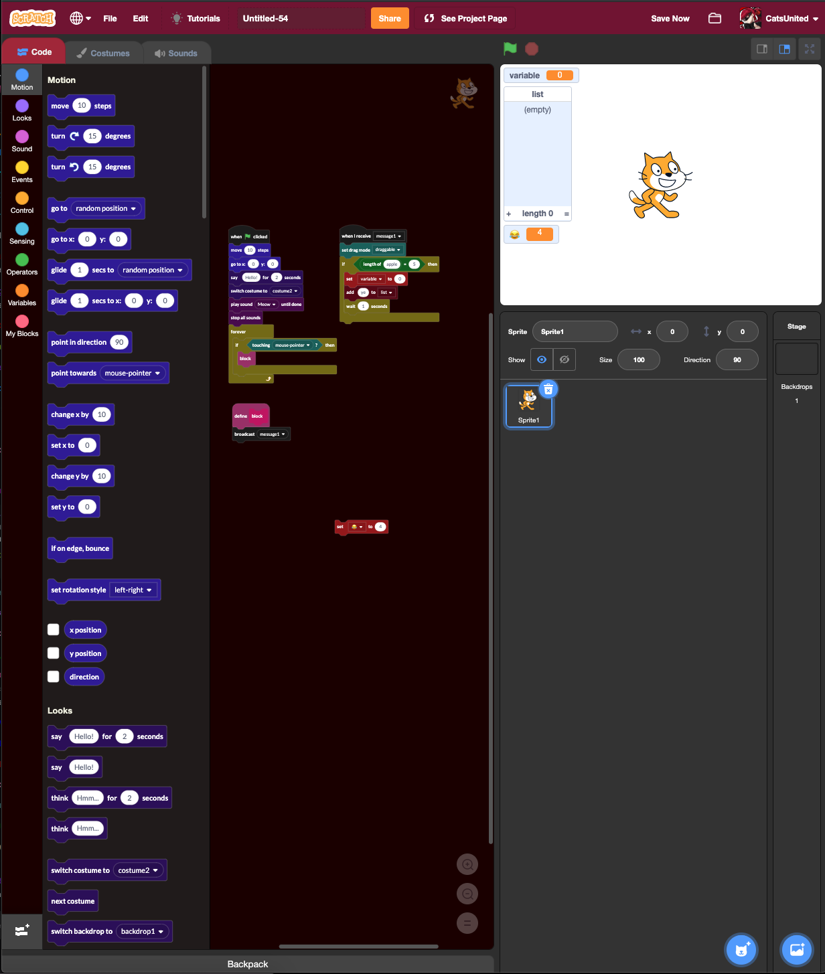Zoom in on the code workspace
This screenshot has width=825, height=974.
click(467, 864)
